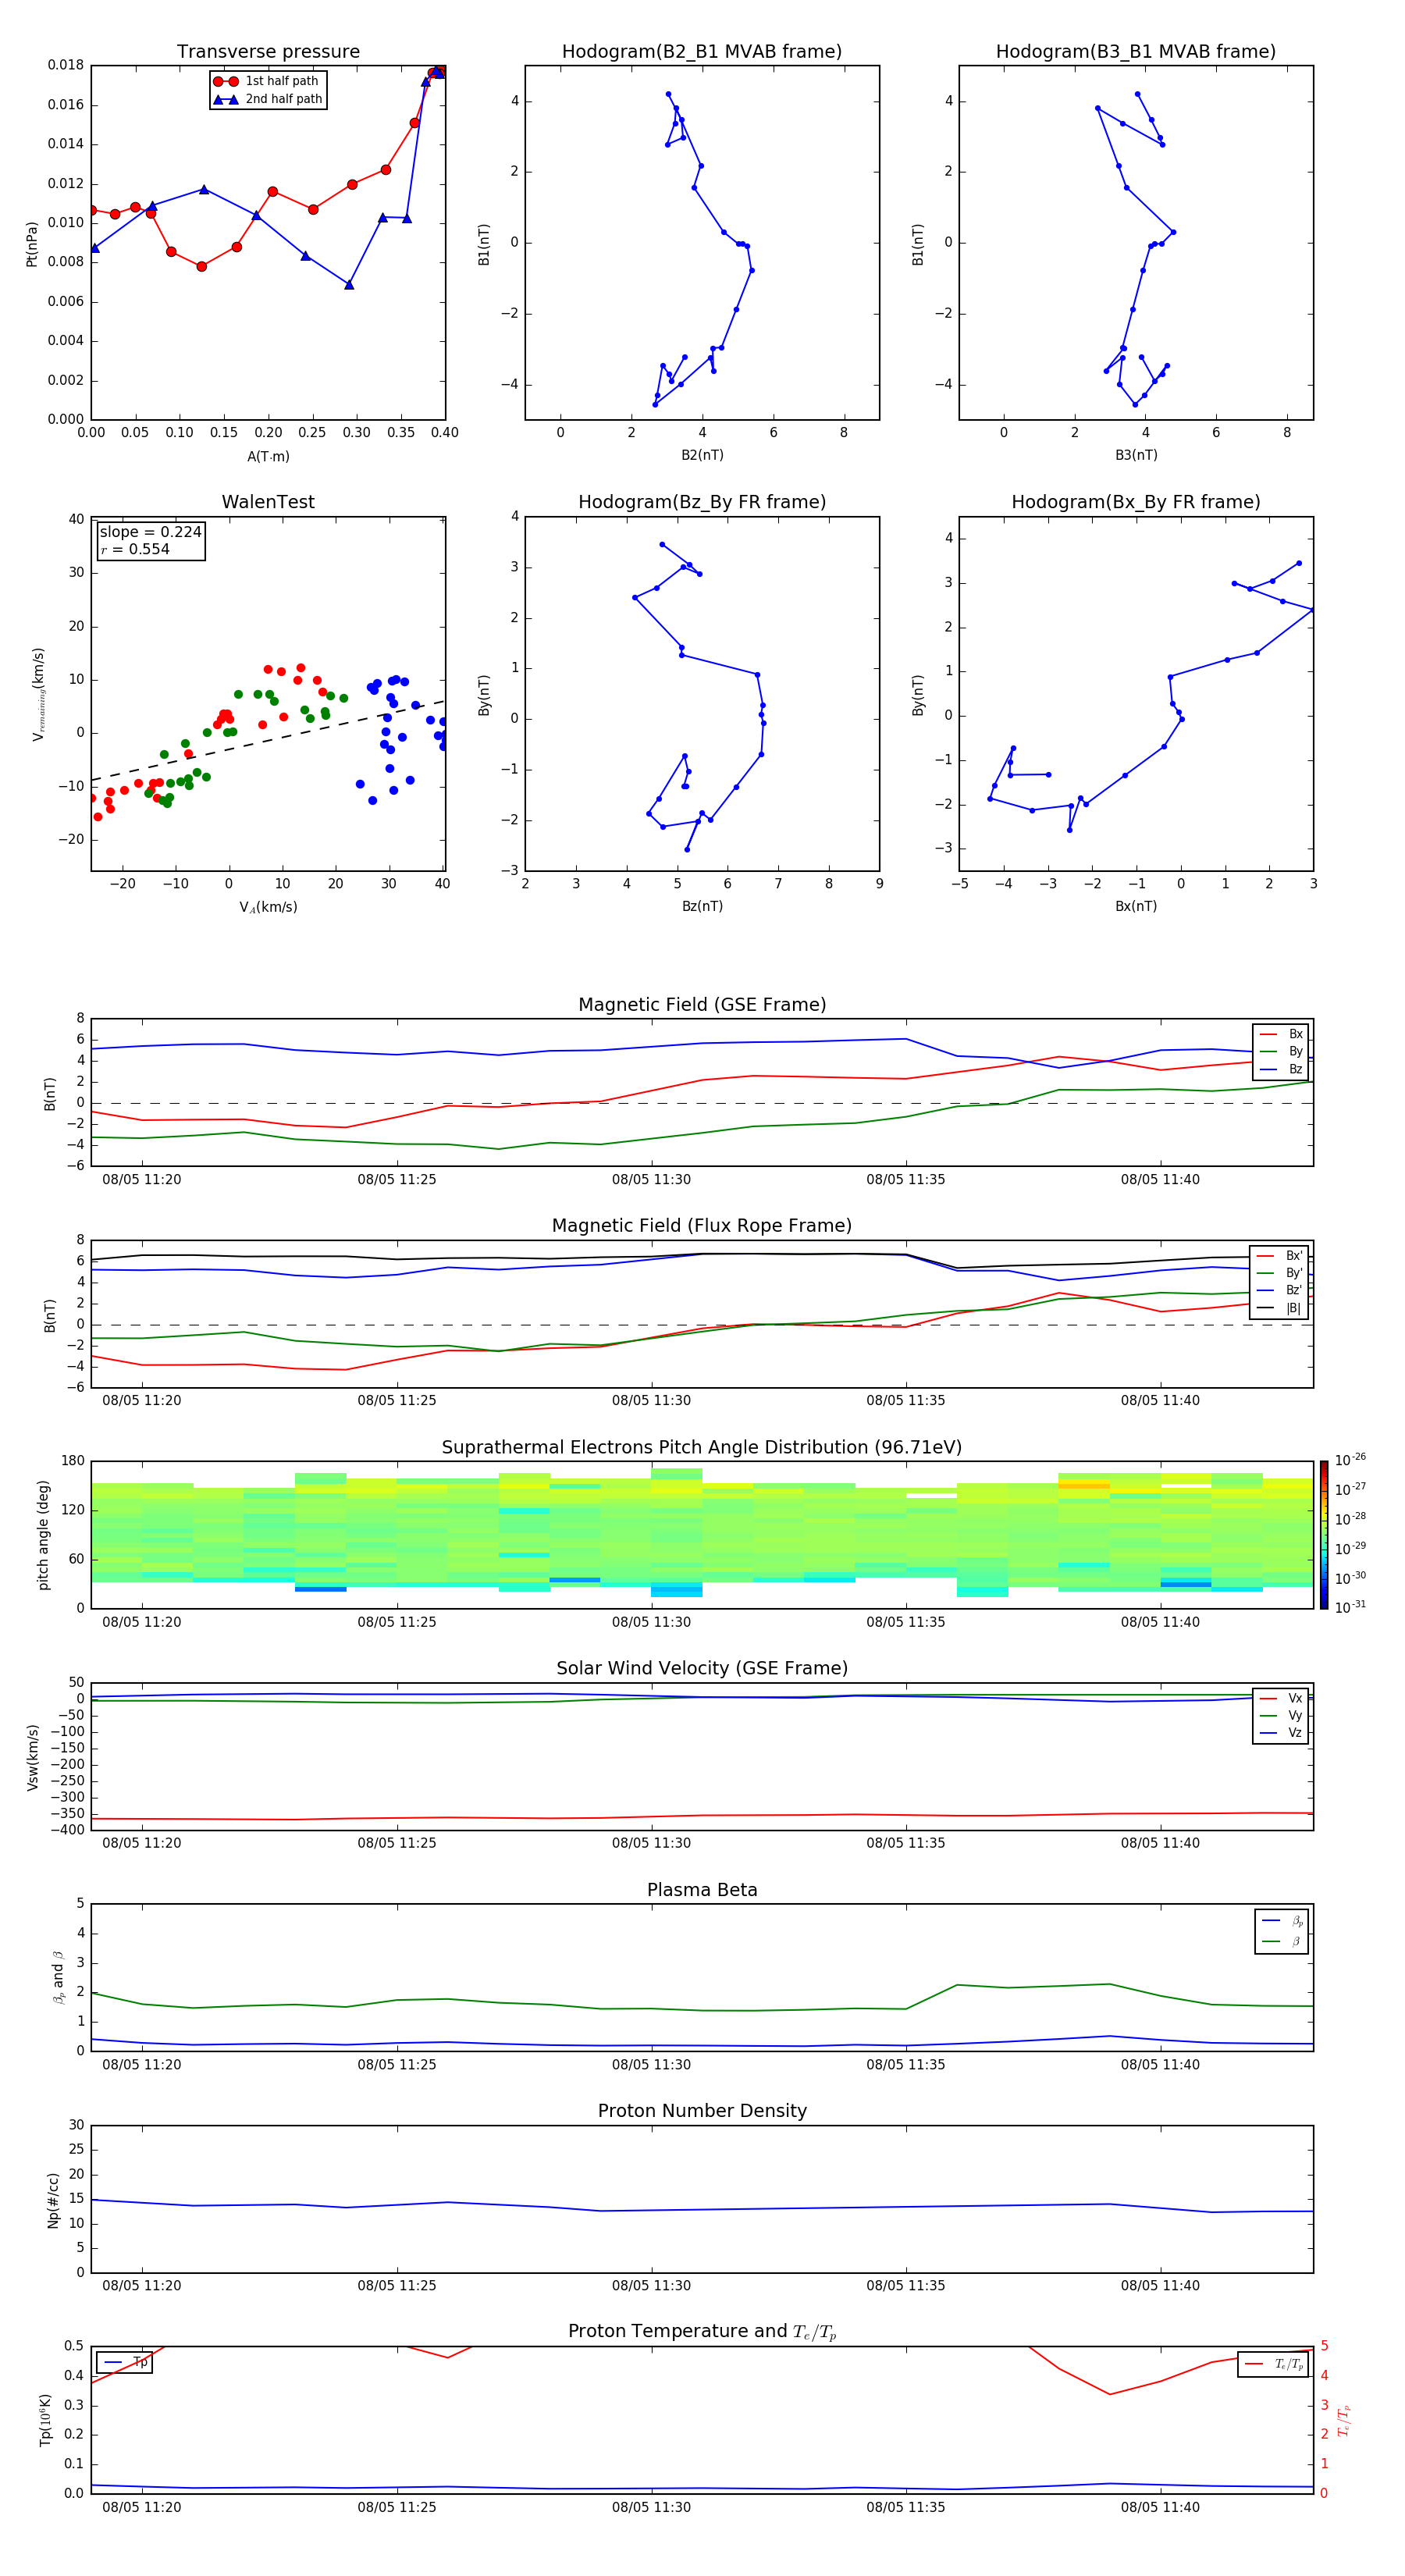
Task: Click the red 'Te/Tp' right axis label
Action: 1344,2420
